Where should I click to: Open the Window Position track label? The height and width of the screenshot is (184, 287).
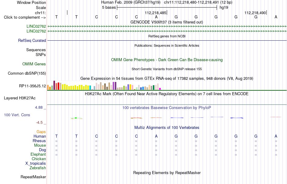click(x=31, y=2)
